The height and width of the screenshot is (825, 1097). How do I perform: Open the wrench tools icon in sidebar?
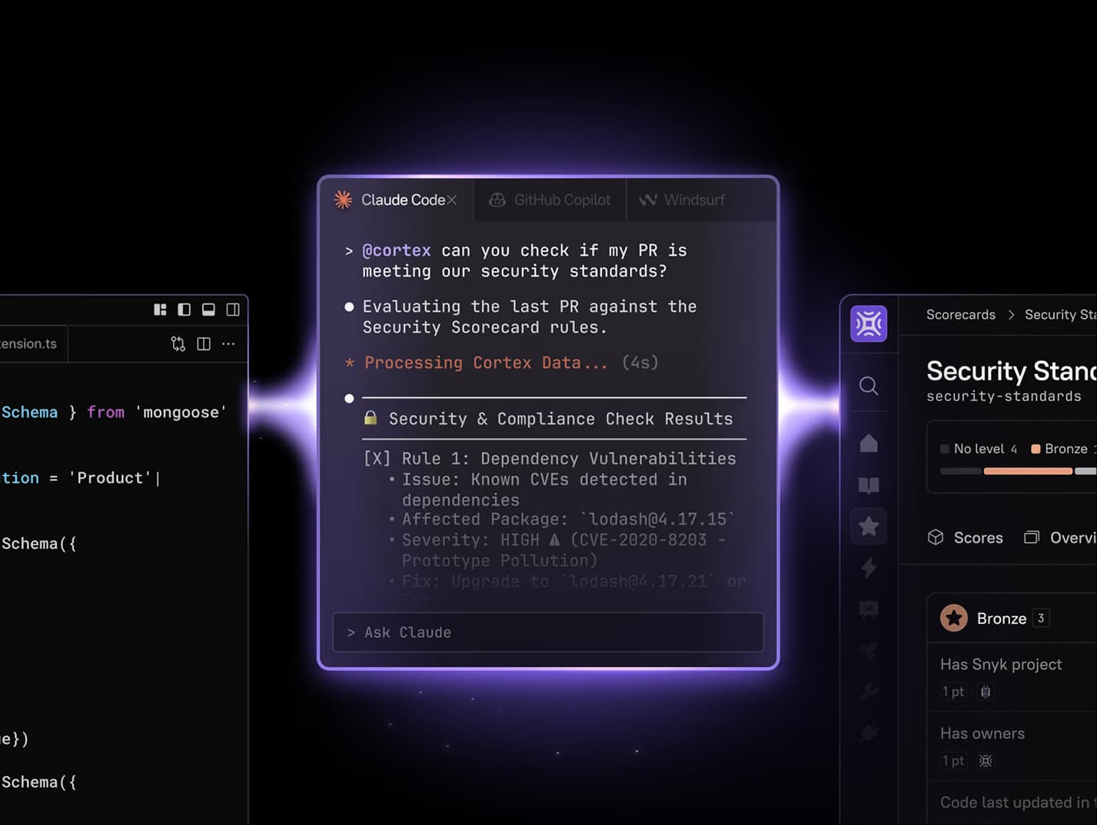pyautogui.click(x=869, y=691)
